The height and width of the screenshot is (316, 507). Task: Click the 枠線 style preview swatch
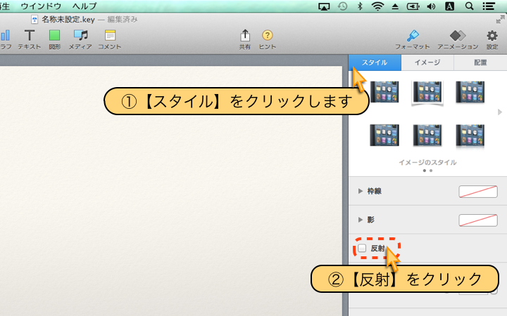coord(477,191)
